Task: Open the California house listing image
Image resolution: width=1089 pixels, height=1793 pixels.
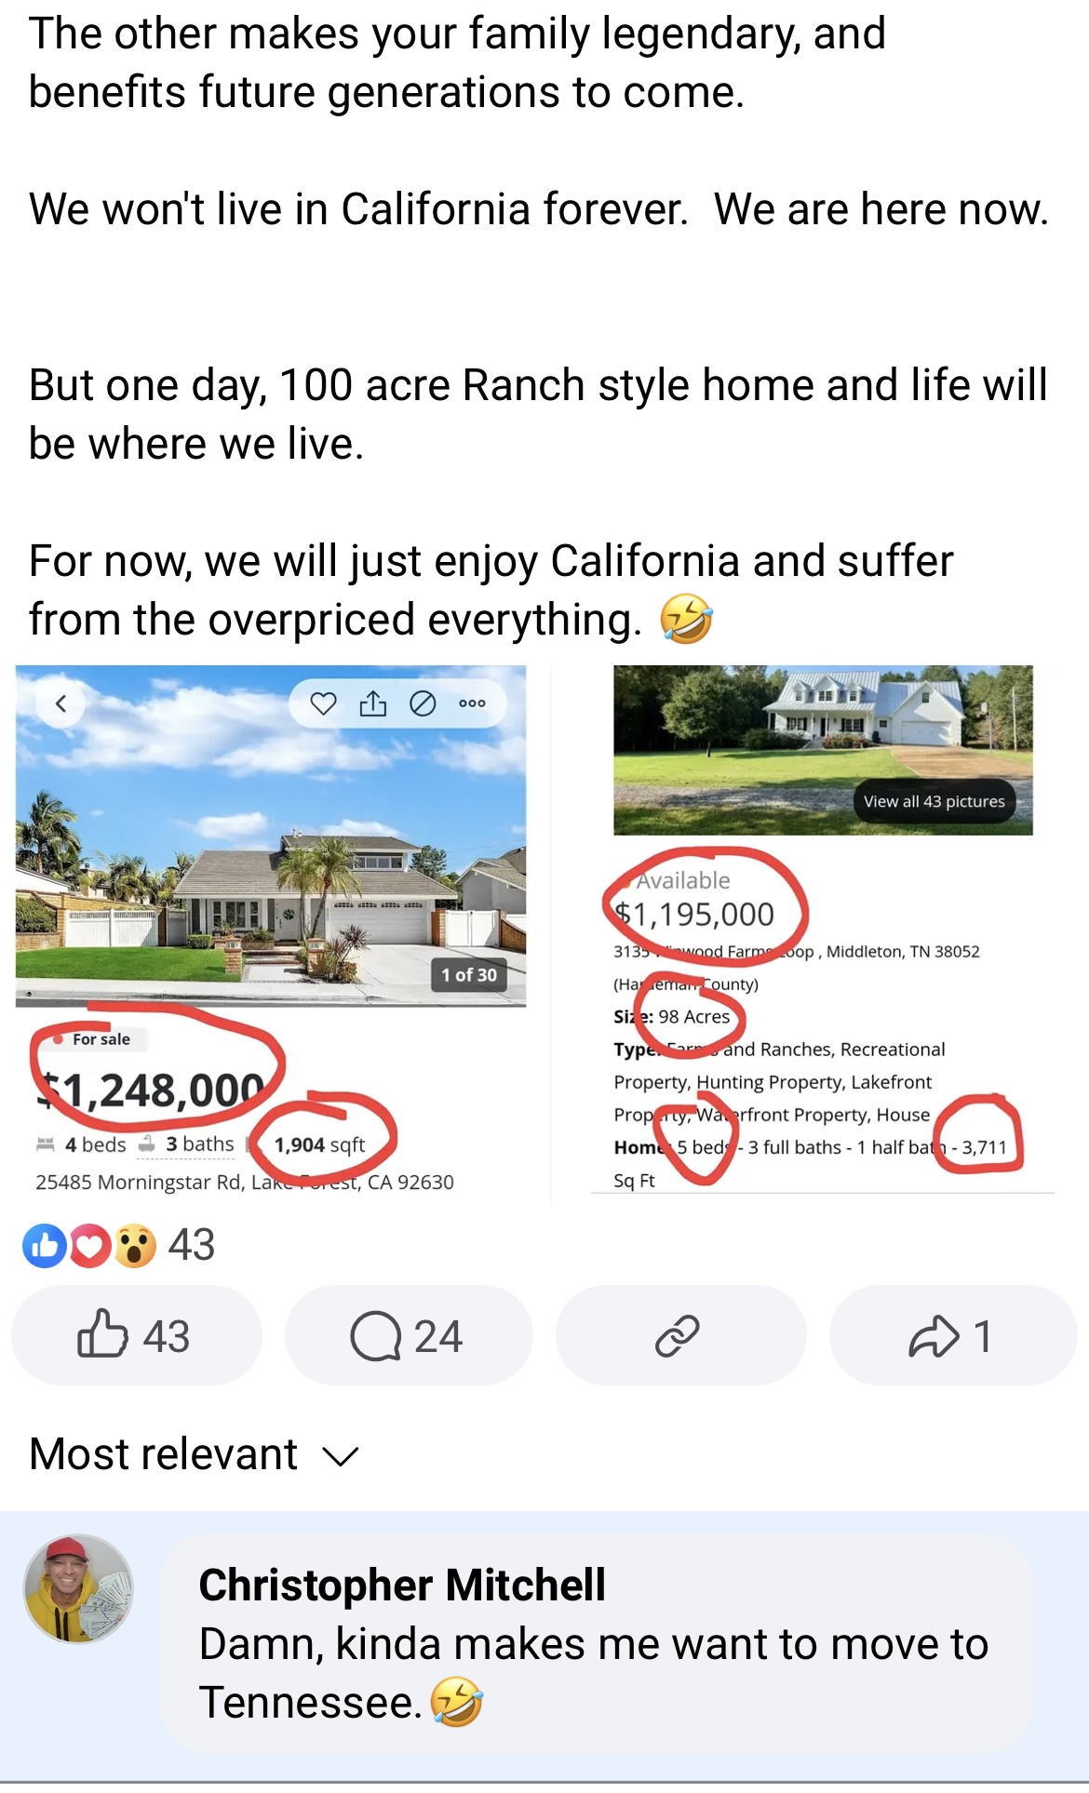Action: point(271,836)
